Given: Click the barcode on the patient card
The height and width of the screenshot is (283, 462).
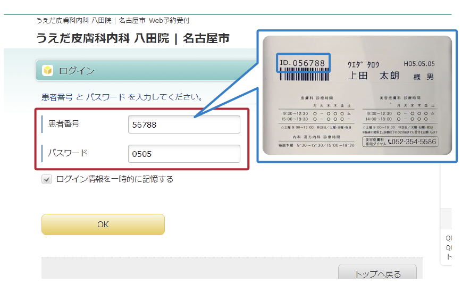Looking at the screenshot, I should click(304, 74).
